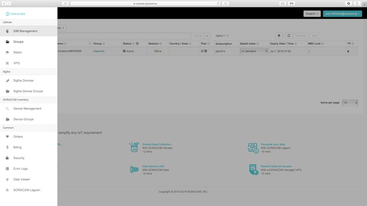Viewport: 367px width, 206px height.
Task: Click the SORACOM Lagoon icon
Action: point(7,190)
